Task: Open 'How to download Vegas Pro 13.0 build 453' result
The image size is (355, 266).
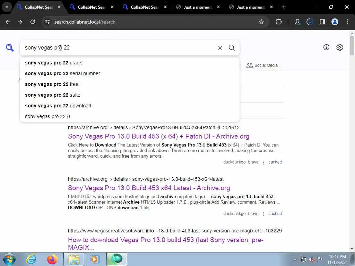Action: pos(165,243)
